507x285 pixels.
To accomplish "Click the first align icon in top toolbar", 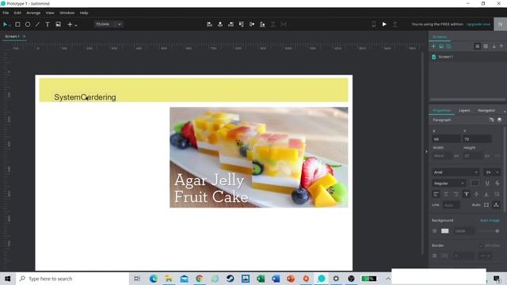I will coord(209,25).
